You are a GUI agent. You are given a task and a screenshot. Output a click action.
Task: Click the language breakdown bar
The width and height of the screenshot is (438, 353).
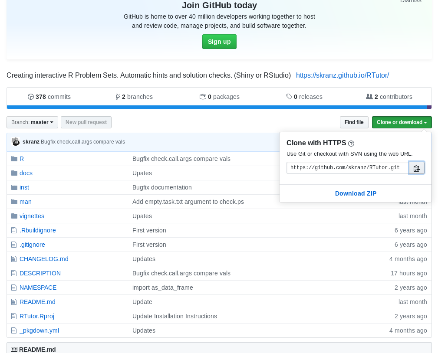(x=219, y=107)
